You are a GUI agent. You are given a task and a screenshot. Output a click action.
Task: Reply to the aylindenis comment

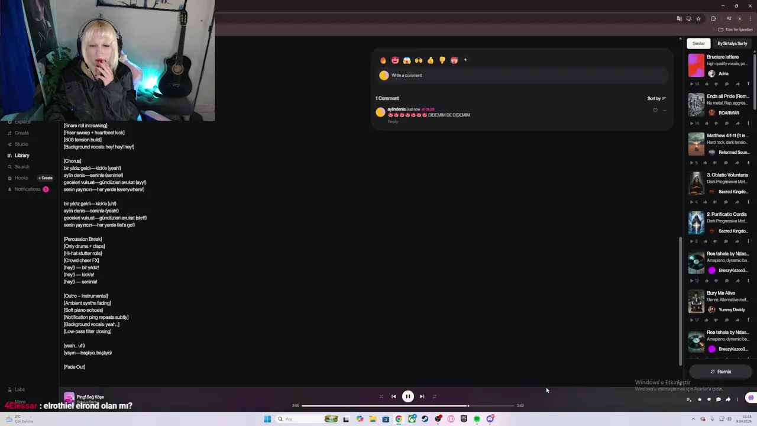pos(393,121)
